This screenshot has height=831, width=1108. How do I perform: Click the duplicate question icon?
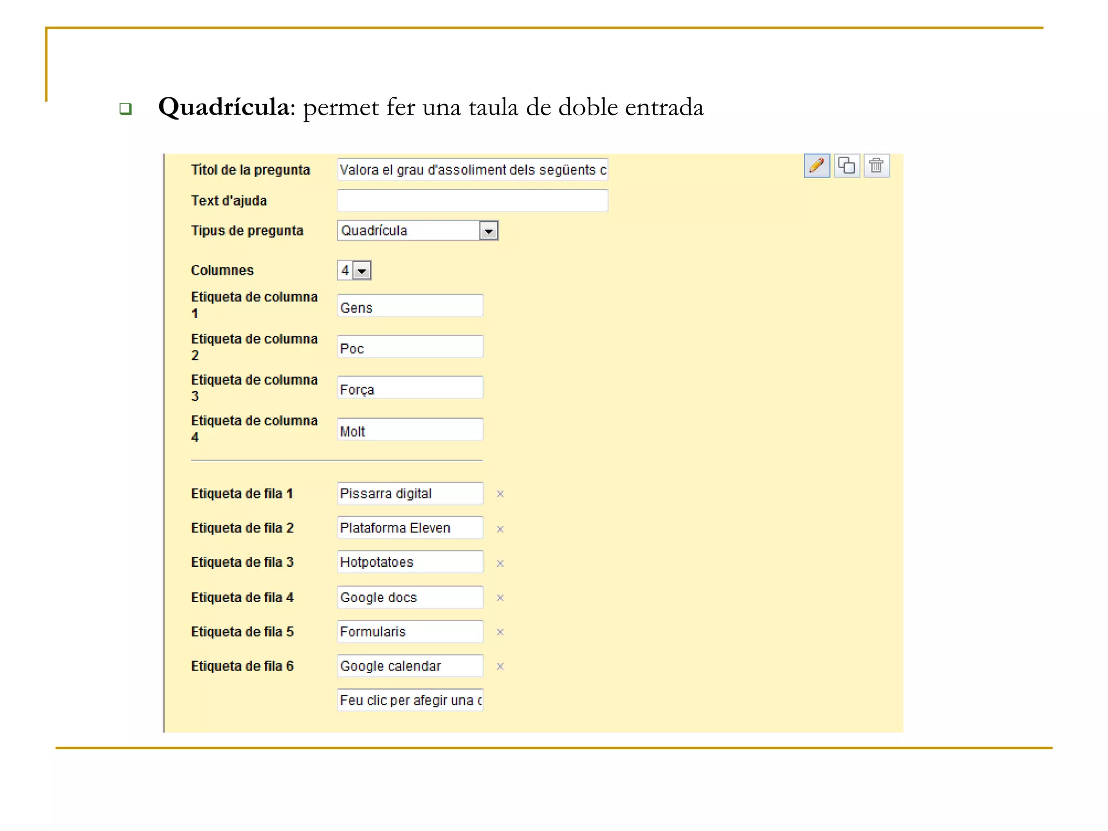(x=847, y=166)
